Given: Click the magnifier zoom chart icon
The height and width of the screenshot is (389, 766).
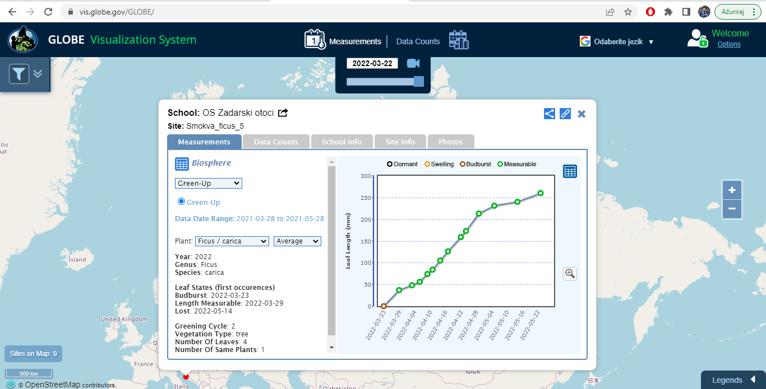Looking at the screenshot, I should click(570, 273).
